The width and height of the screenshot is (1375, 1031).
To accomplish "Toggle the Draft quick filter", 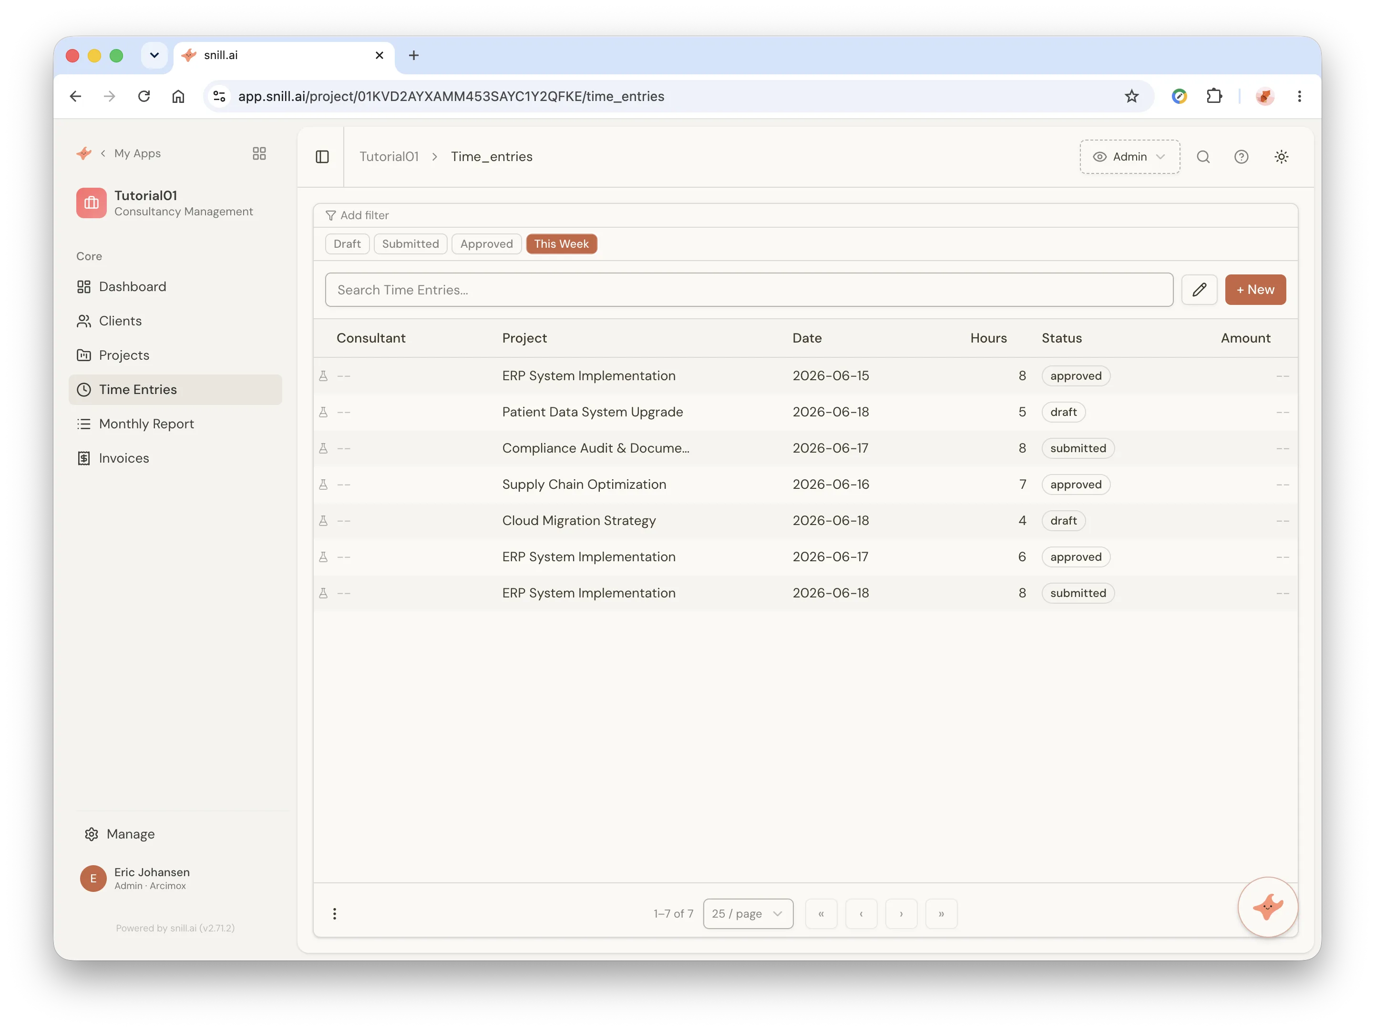I will (347, 244).
